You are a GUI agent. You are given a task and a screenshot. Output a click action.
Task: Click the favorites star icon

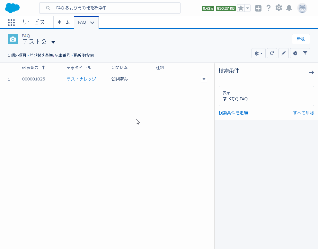point(241,8)
